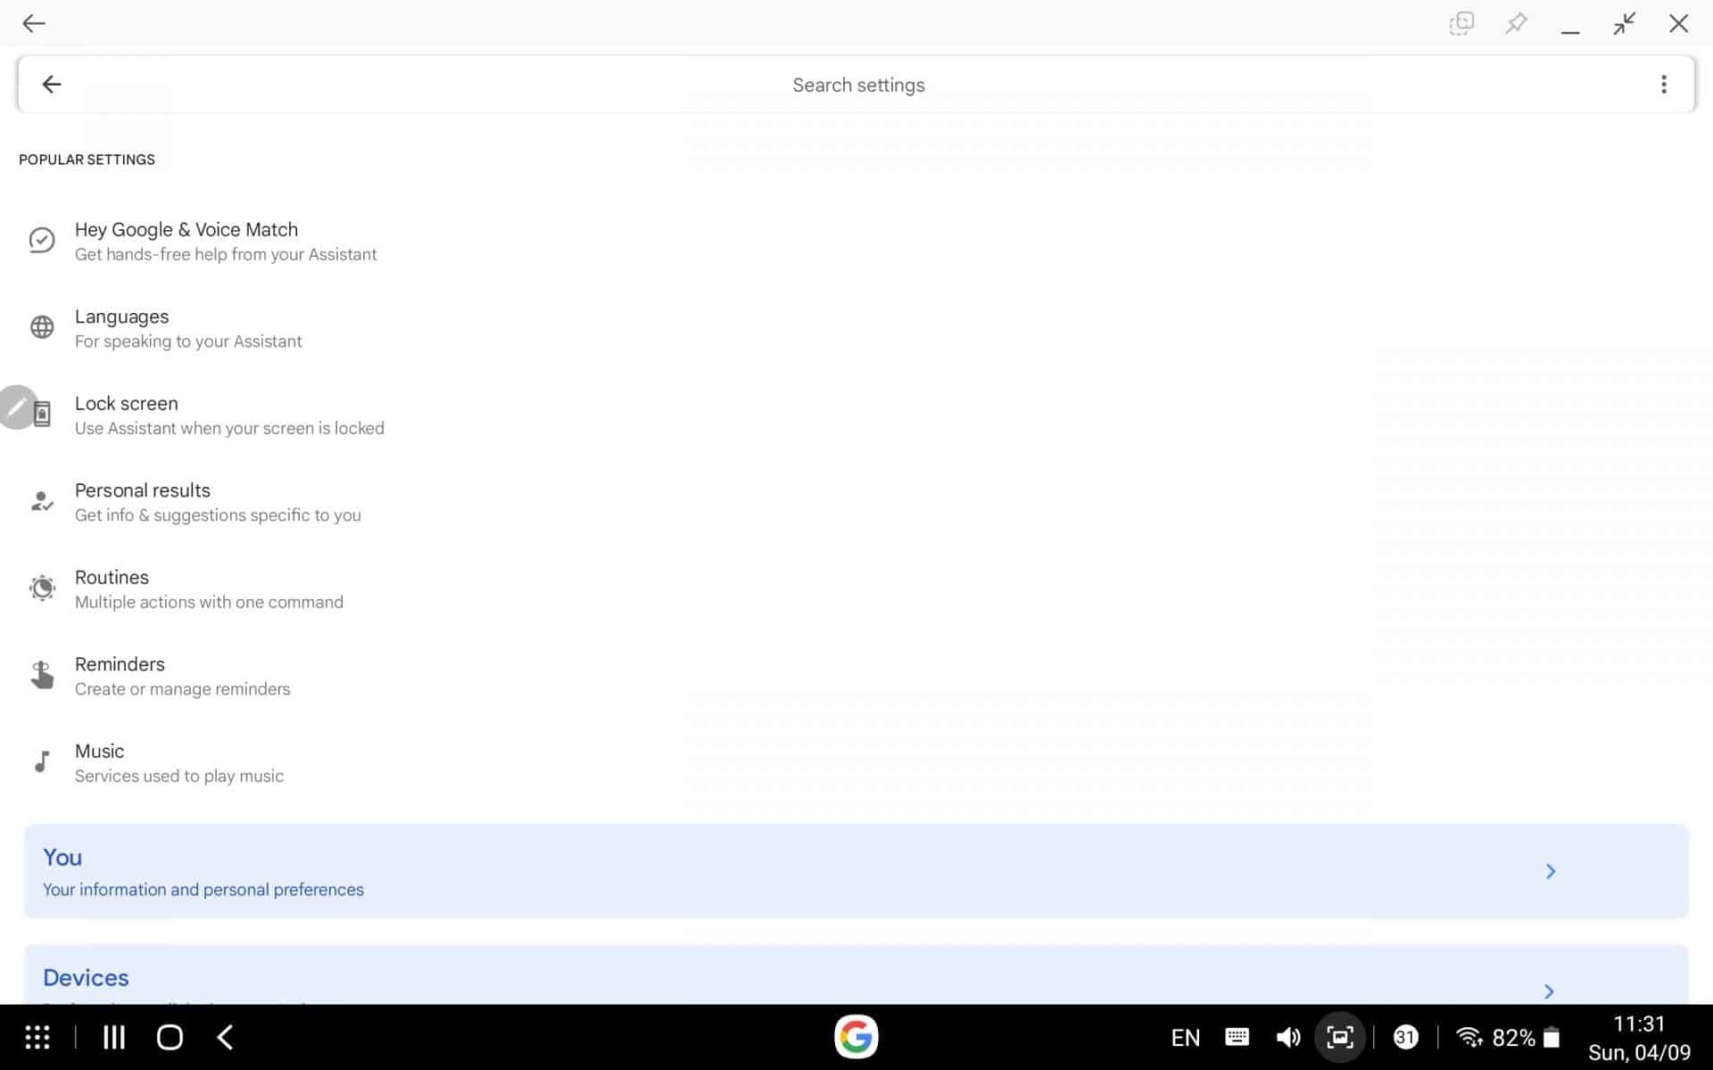
Task: Expand the Devices section chevron
Action: (1548, 992)
